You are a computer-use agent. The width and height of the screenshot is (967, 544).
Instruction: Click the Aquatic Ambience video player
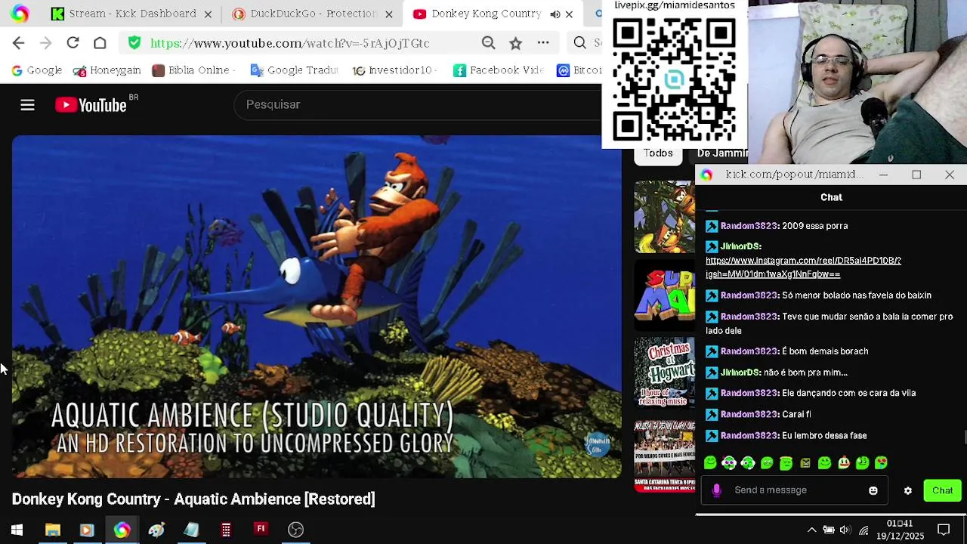pyautogui.click(x=317, y=307)
